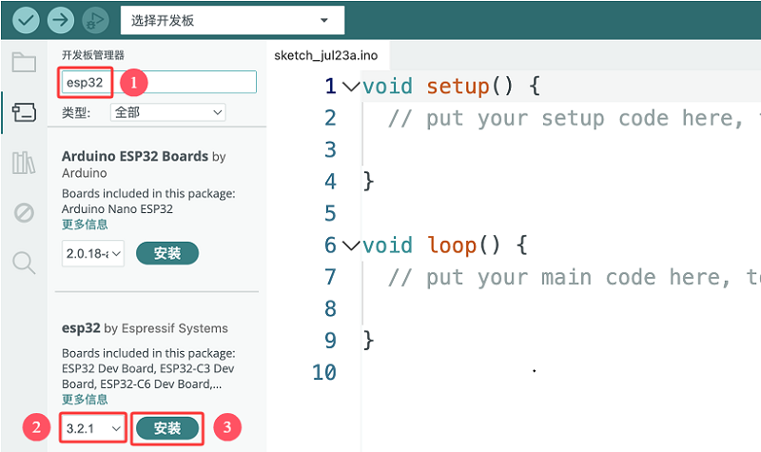Click the 'void setup() {' code line

coord(451,87)
